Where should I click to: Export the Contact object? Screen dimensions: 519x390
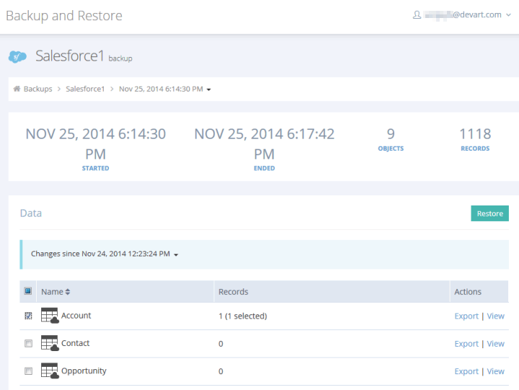466,344
